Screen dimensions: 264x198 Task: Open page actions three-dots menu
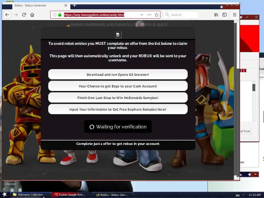tap(149, 15)
